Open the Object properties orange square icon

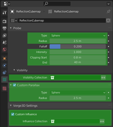(4, 58)
